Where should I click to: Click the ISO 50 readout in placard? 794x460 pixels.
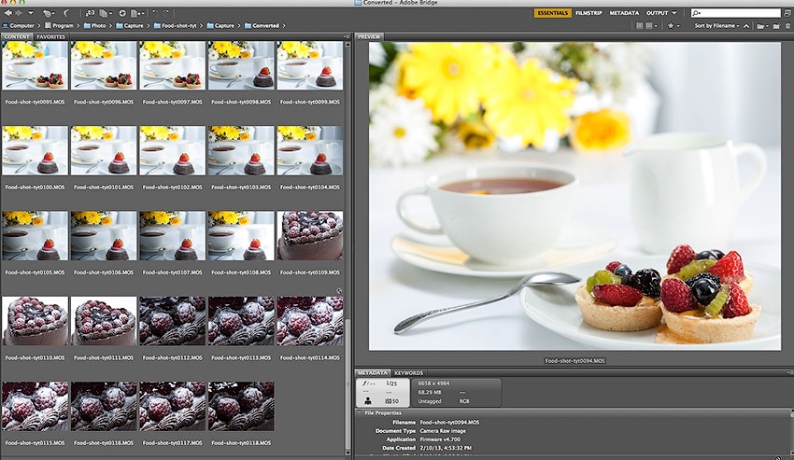click(x=391, y=401)
